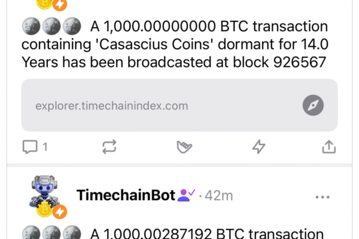Tap the gold Bitcoin coin badge on TimechainBot's avatar

tap(44, 211)
